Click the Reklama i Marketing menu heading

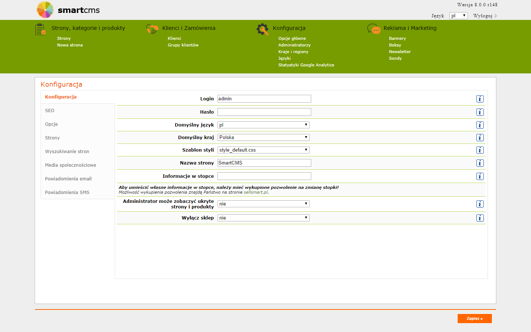pos(410,28)
